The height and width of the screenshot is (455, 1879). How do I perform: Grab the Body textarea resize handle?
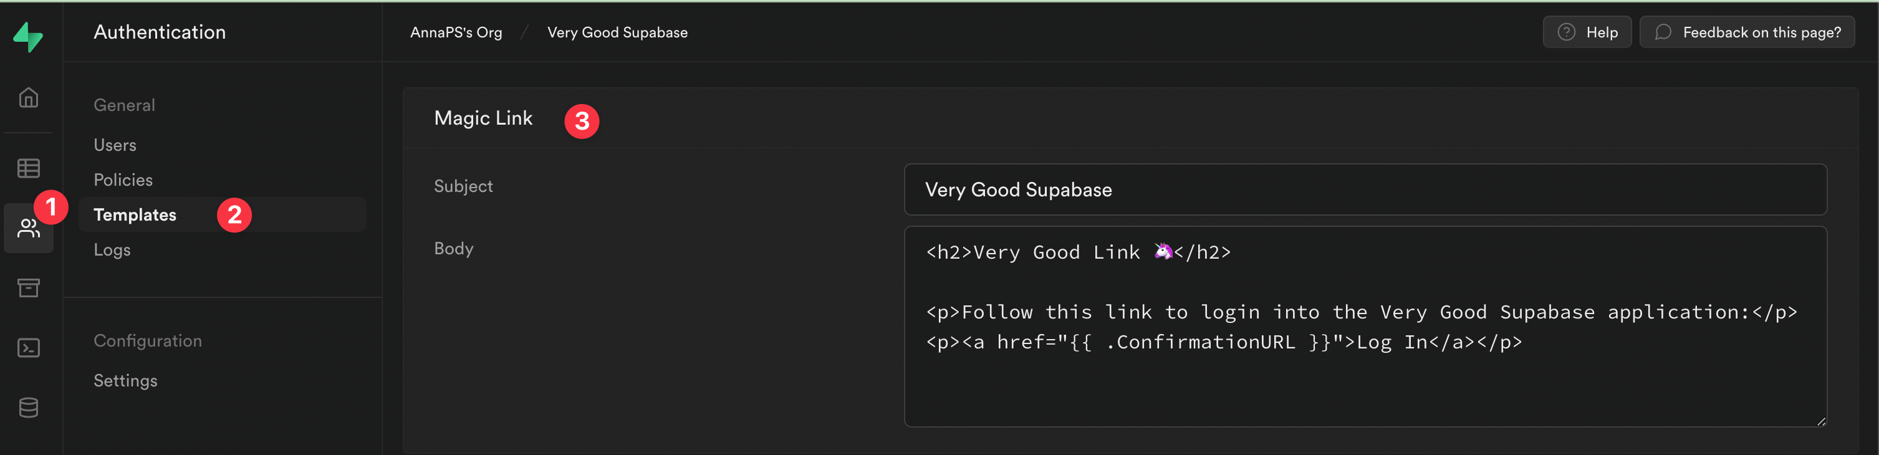tap(1820, 421)
